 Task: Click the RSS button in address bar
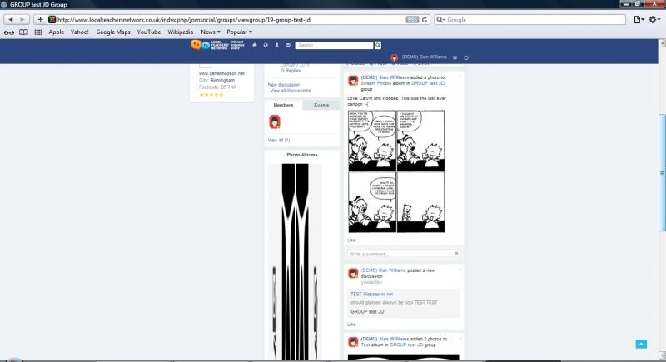[412, 19]
